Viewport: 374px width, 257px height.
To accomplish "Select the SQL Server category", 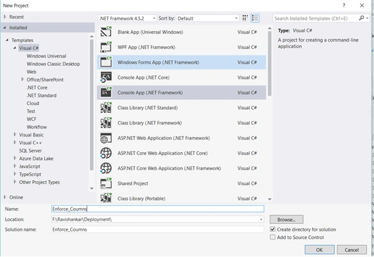I will tap(30, 150).
